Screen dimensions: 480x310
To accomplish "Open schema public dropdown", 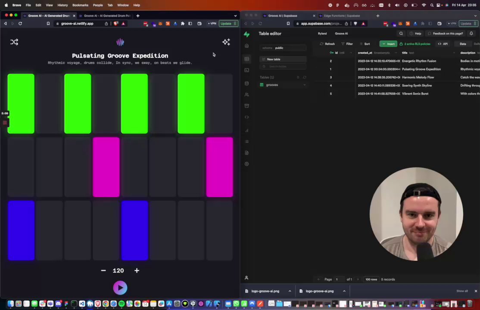I will coord(283,48).
